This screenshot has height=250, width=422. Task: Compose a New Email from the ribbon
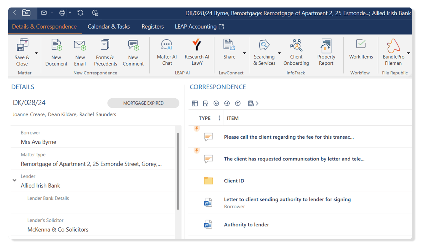tap(80, 52)
